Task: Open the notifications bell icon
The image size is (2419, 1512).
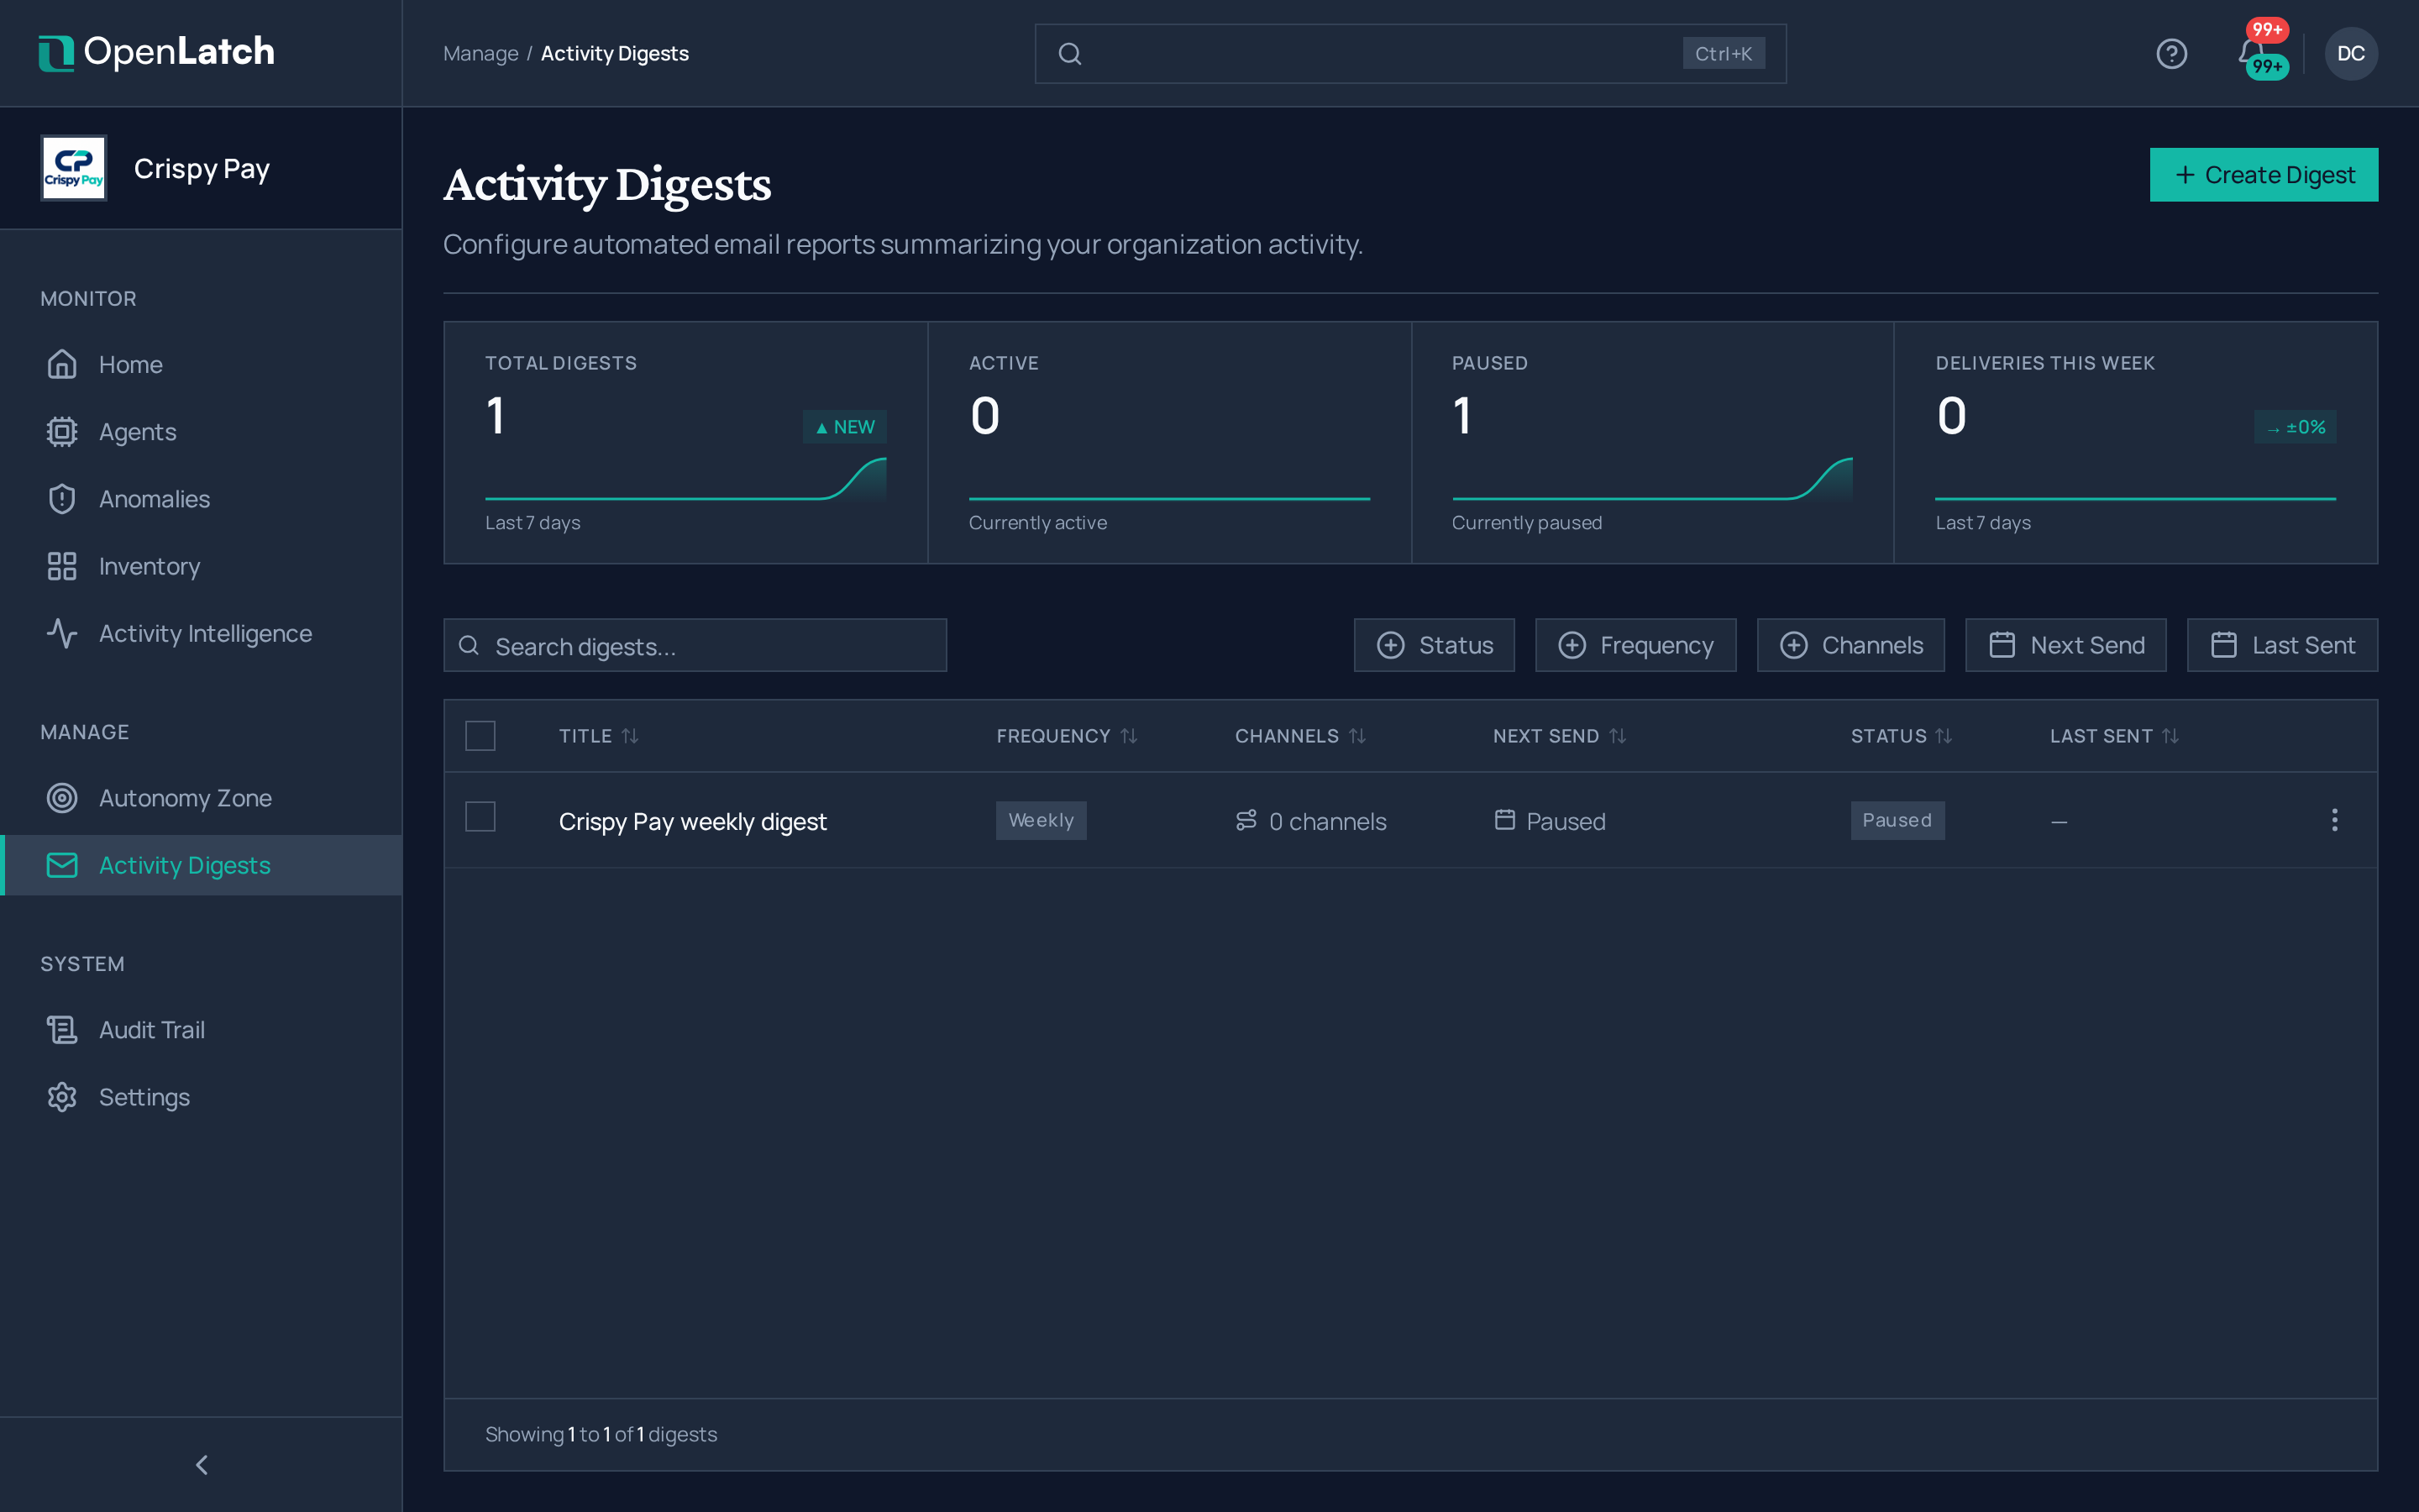Action: [2251, 51]
